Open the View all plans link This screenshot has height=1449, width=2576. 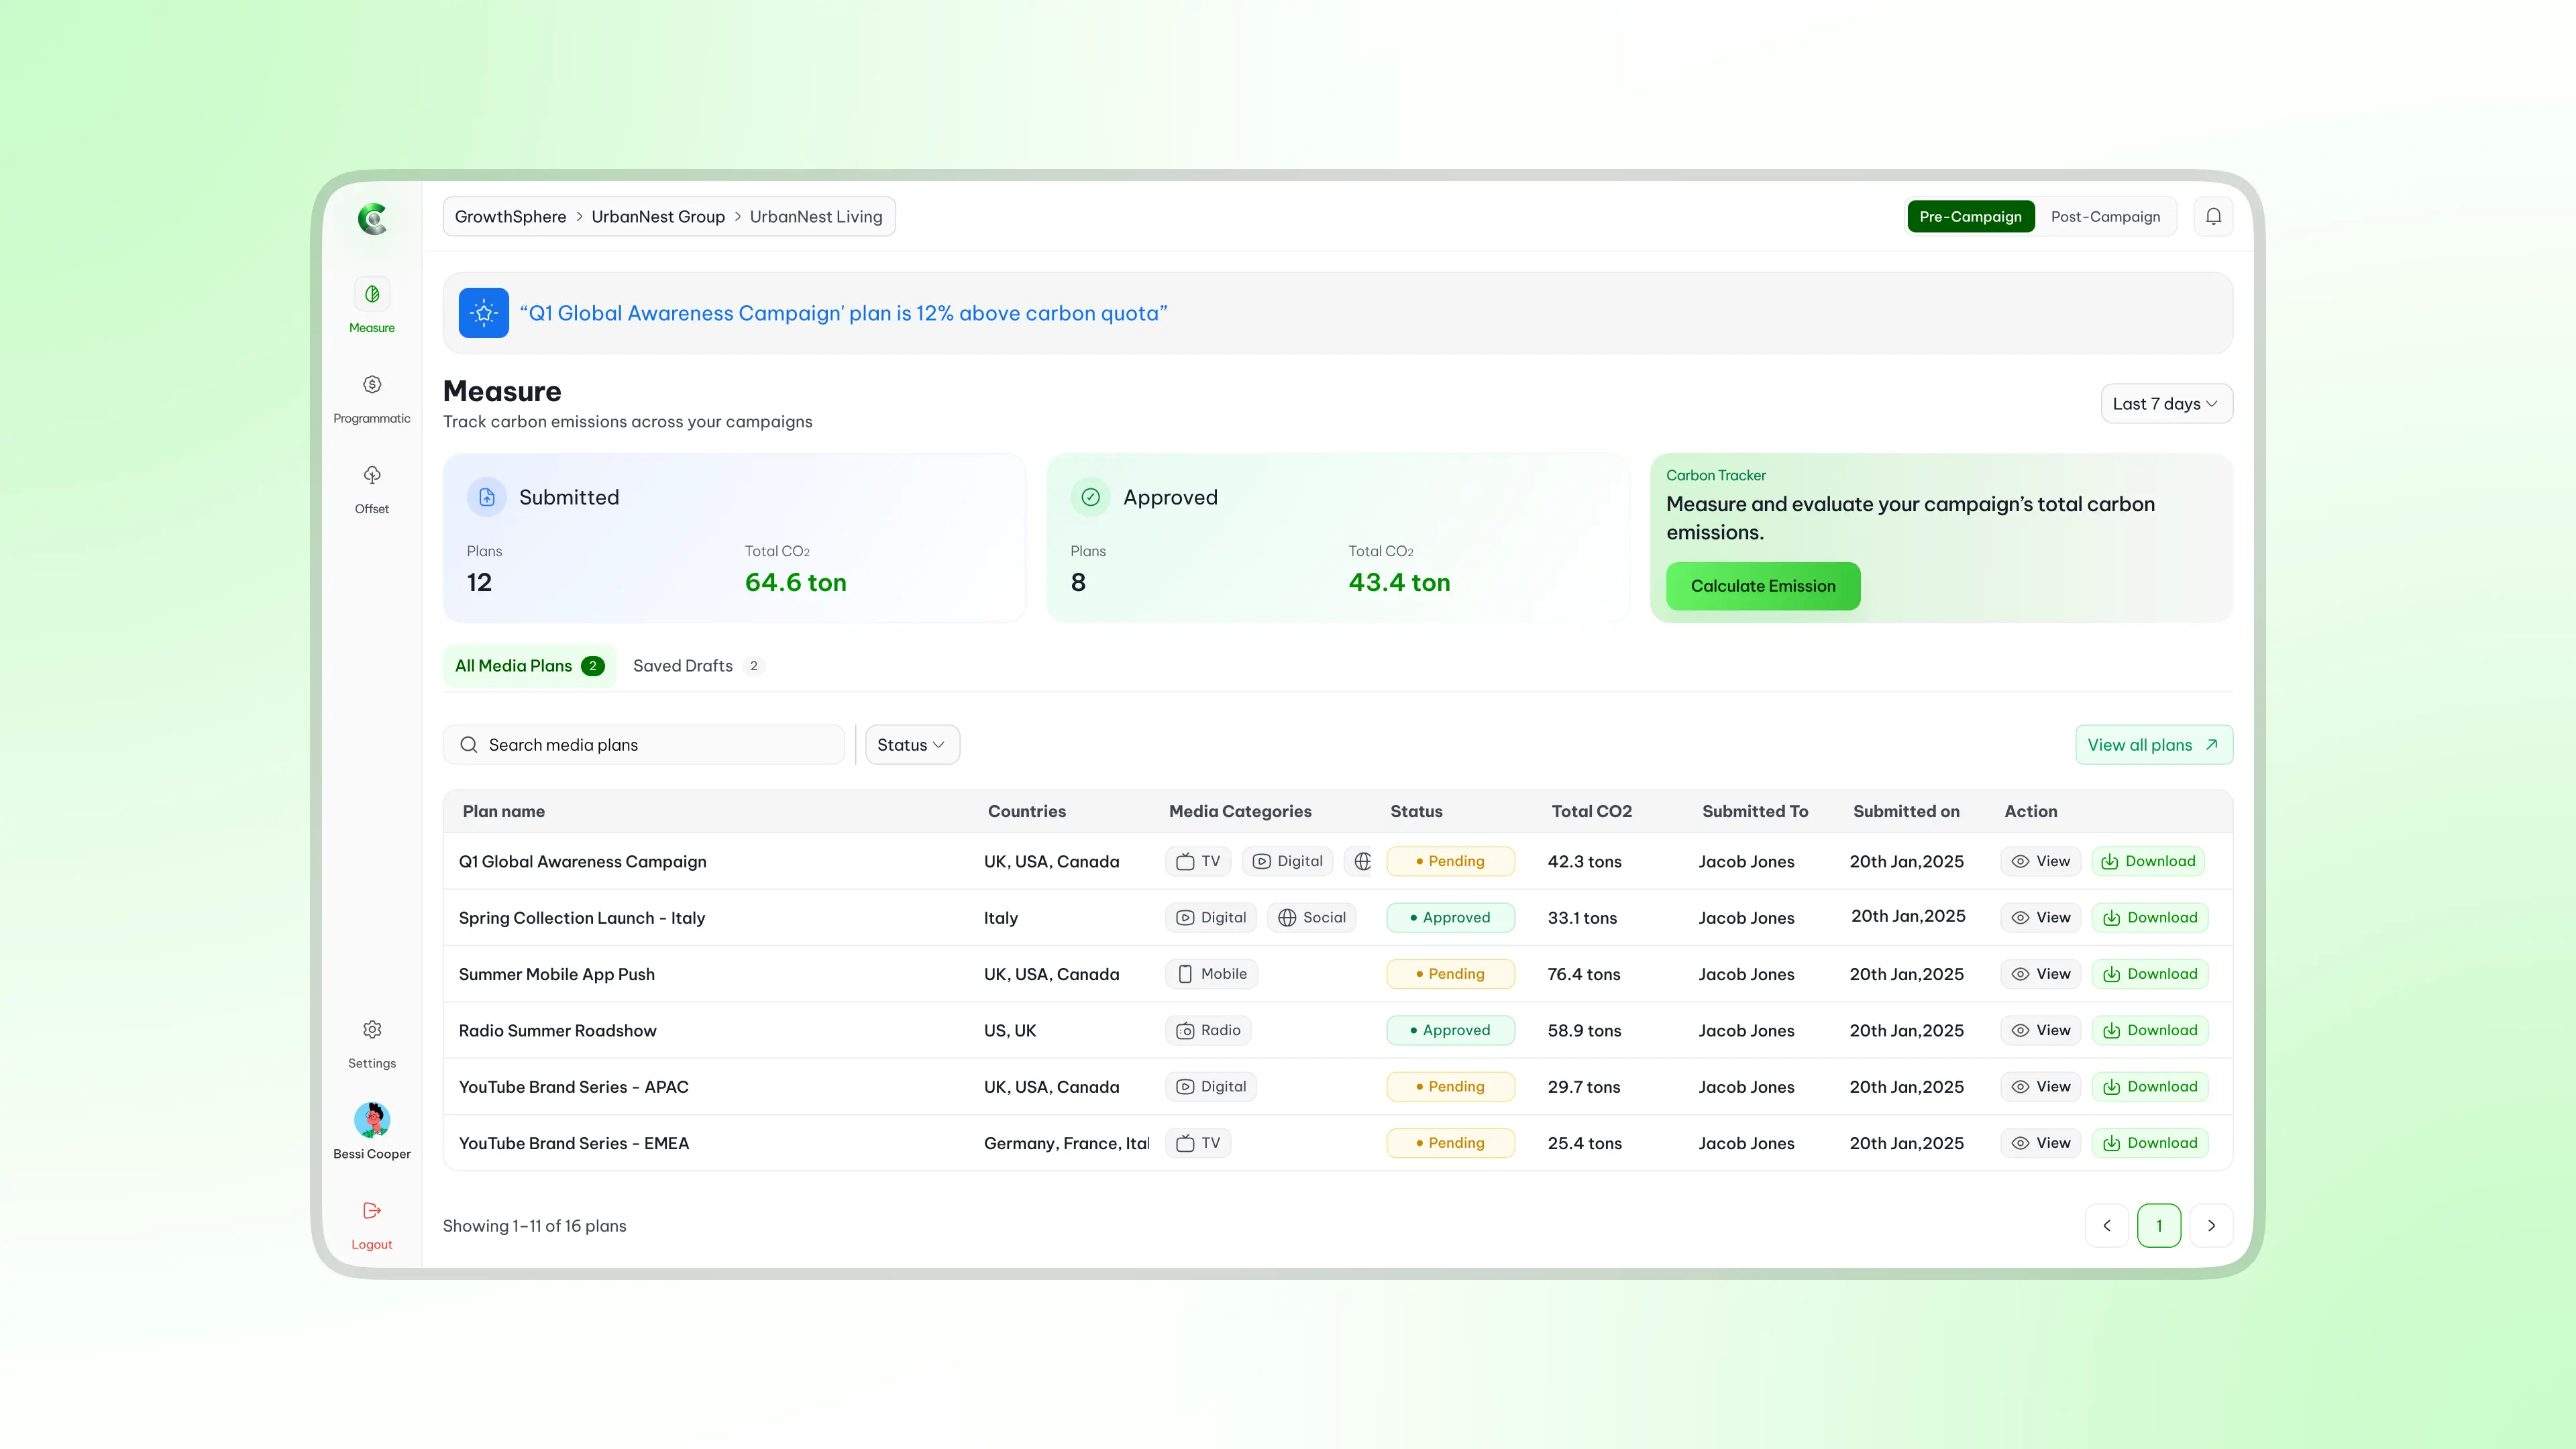(x=2154, y=745)
